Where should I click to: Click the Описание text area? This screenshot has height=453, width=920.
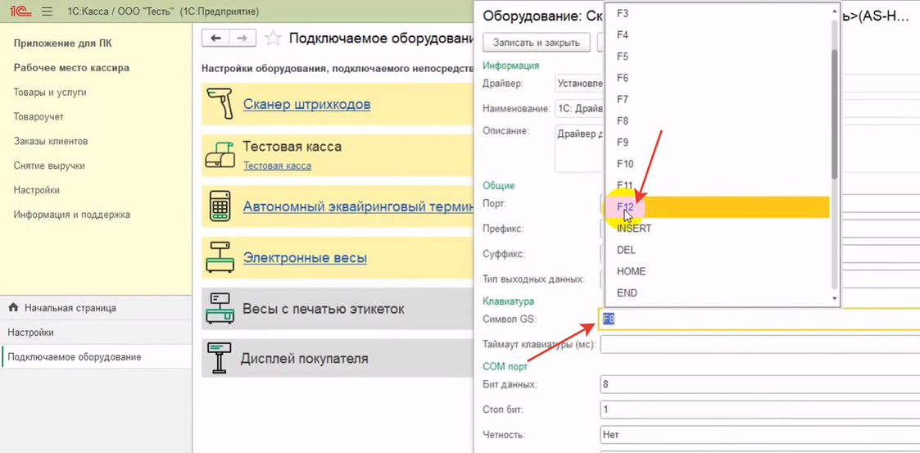pyautogui.click(x=580, y=148)
